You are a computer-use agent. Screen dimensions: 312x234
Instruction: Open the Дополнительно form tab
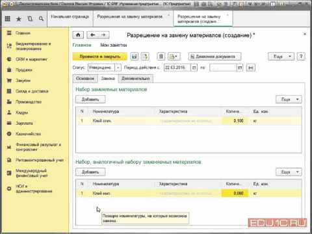(x=136, y=79)
